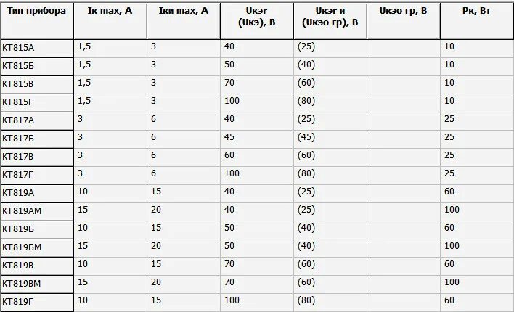Image resolution: width=514 pixels, height=312 pixels.
Task: Select the КТ815Г device name cell
Action: (36, 103)
